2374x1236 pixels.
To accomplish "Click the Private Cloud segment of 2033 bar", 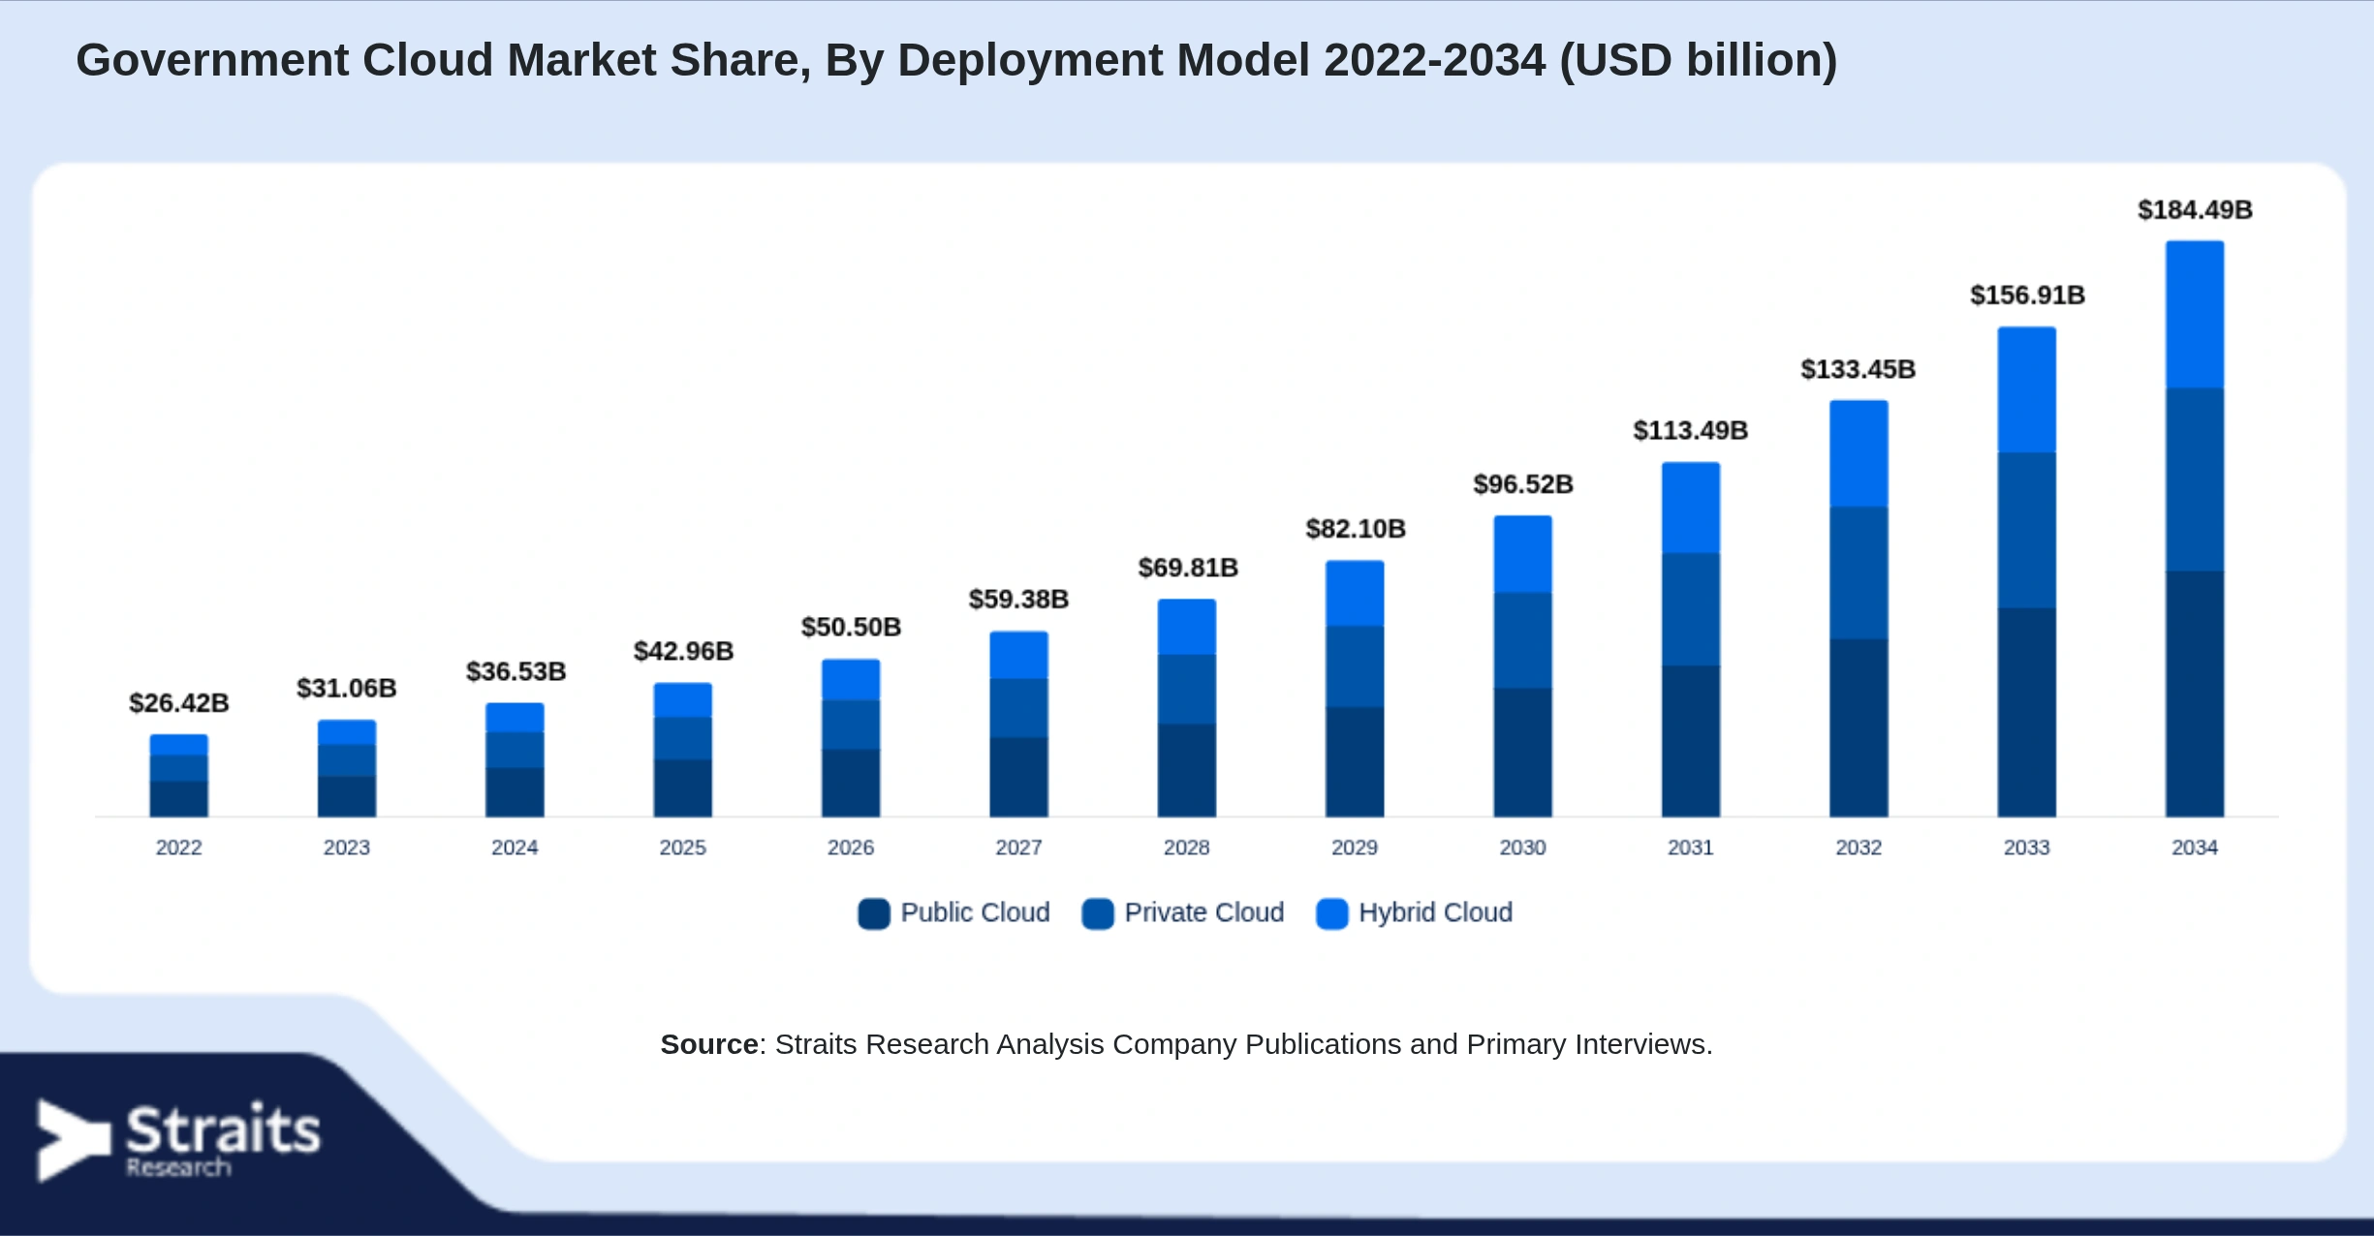I will (2027, 530).
